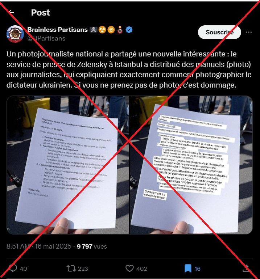Open the Brainless Partisans display name
260x279 pixels.
57,30
